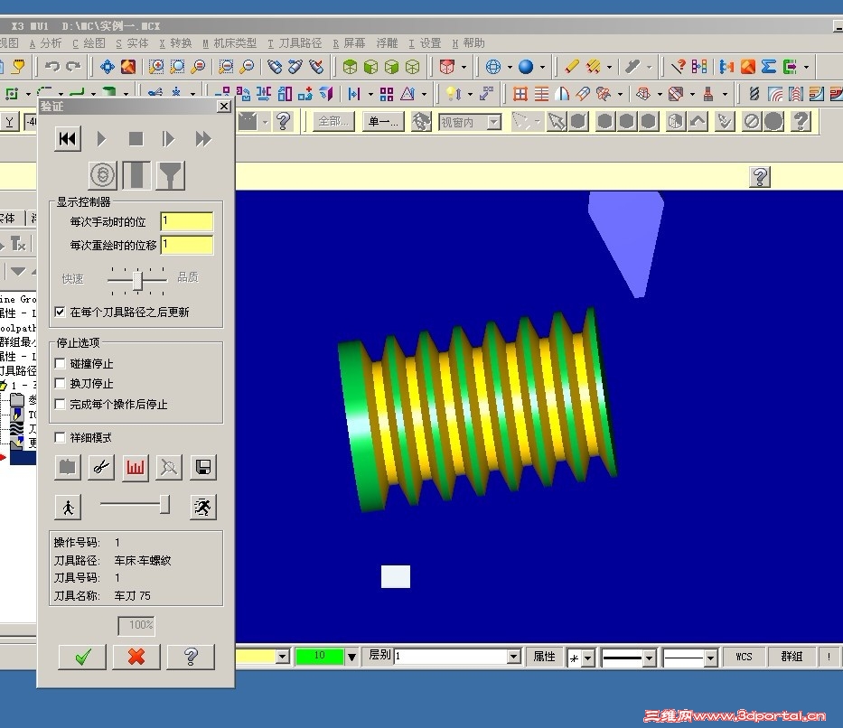Open the 设置 menu
This screenshot has width=843, height=728.
click(425, 43)
